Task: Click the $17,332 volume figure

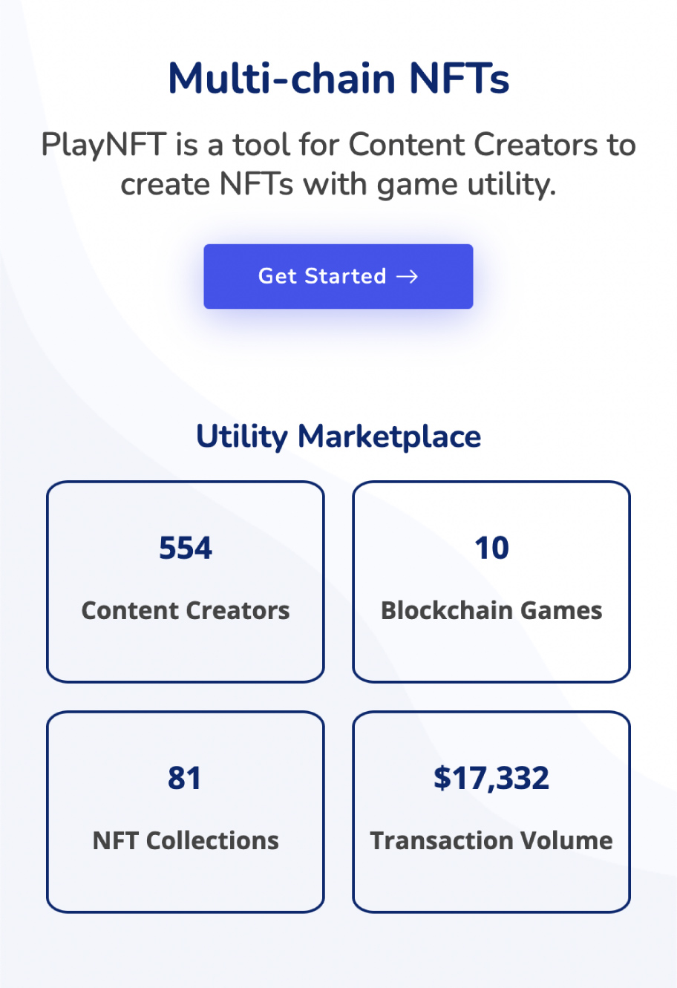Action: 491,779
